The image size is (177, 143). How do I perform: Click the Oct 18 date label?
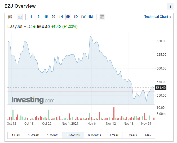(29, 124)
